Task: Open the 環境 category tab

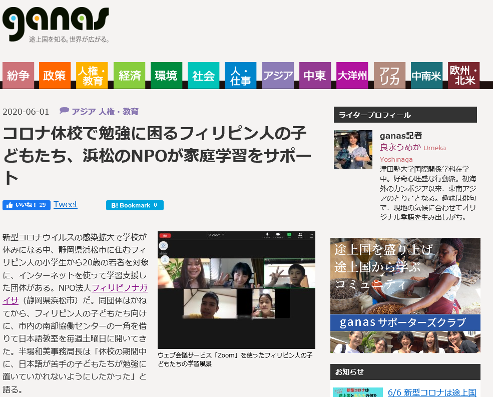Action: tap(166, 76)
